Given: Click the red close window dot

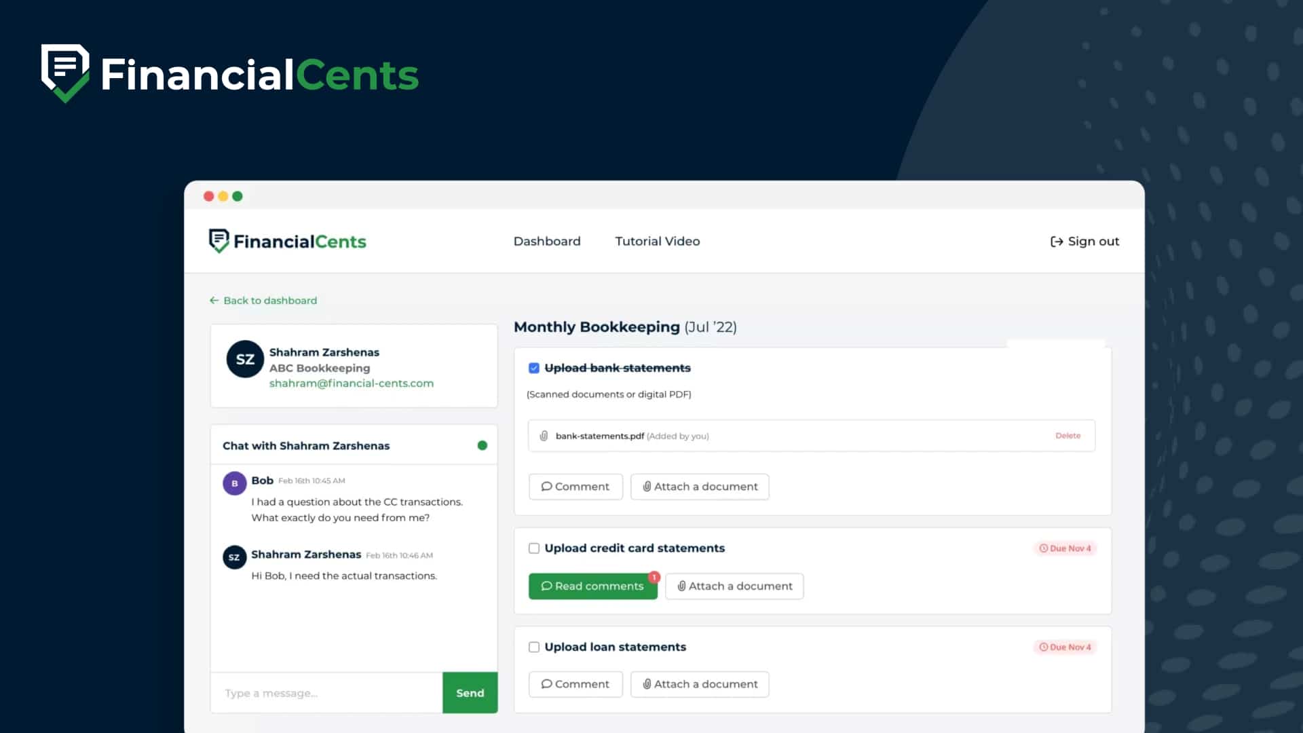Looking at the screenshot, I should click(208, 196).
